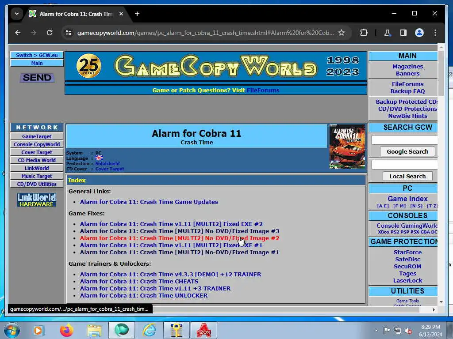Click the page vertical scrollbar thumb
The width and height of the screenshot is (453, 339).
(441, 73)
